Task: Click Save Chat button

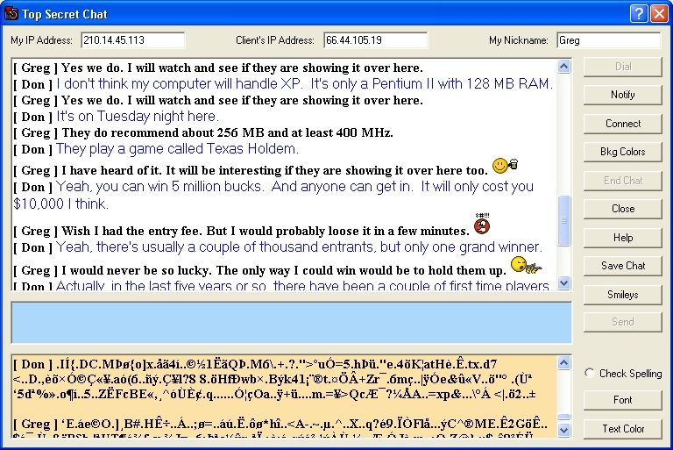Action: tap(622, 266)
